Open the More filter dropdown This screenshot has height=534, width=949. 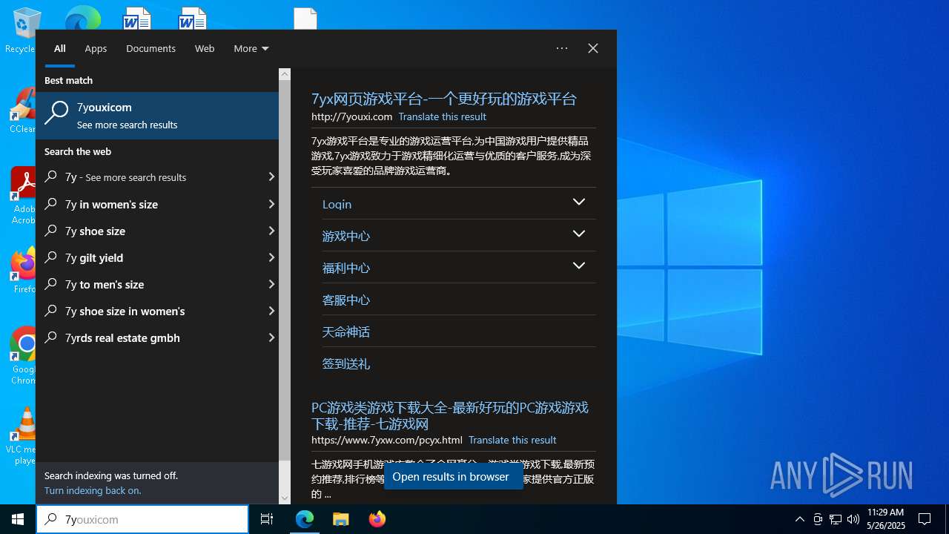coord(251,48)
